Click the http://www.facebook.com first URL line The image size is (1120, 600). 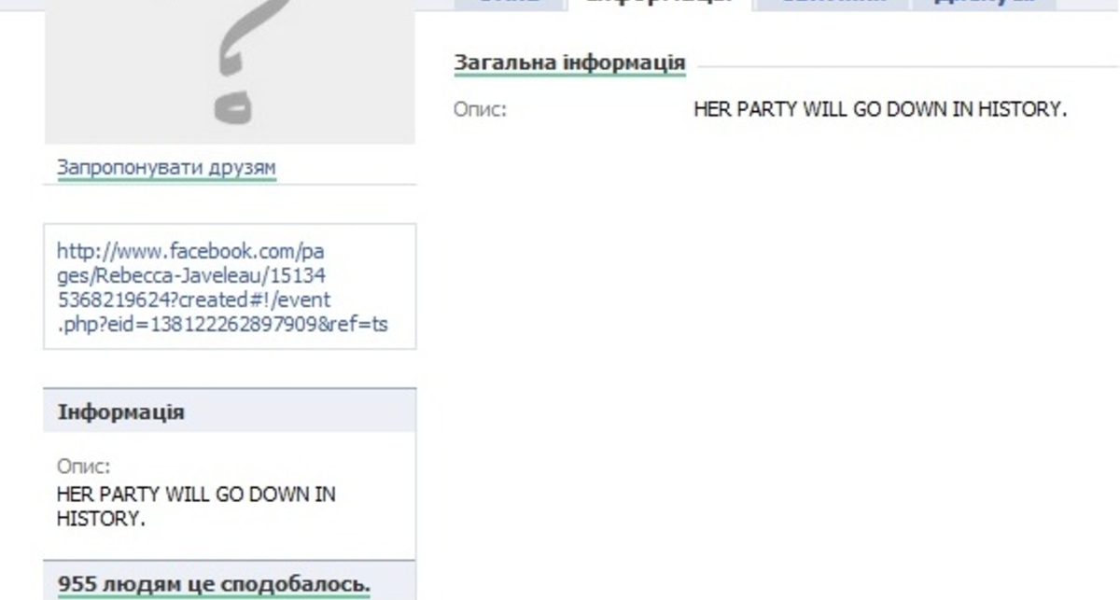(190, 252)
